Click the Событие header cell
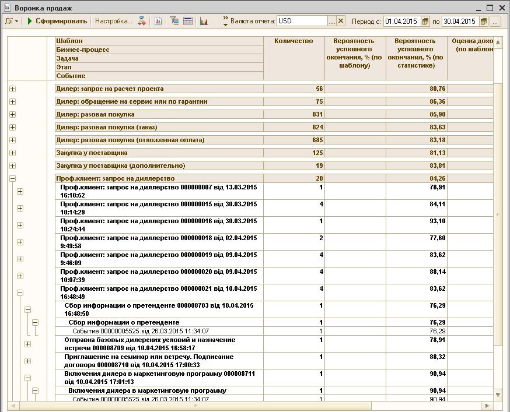 coord(159,76)
